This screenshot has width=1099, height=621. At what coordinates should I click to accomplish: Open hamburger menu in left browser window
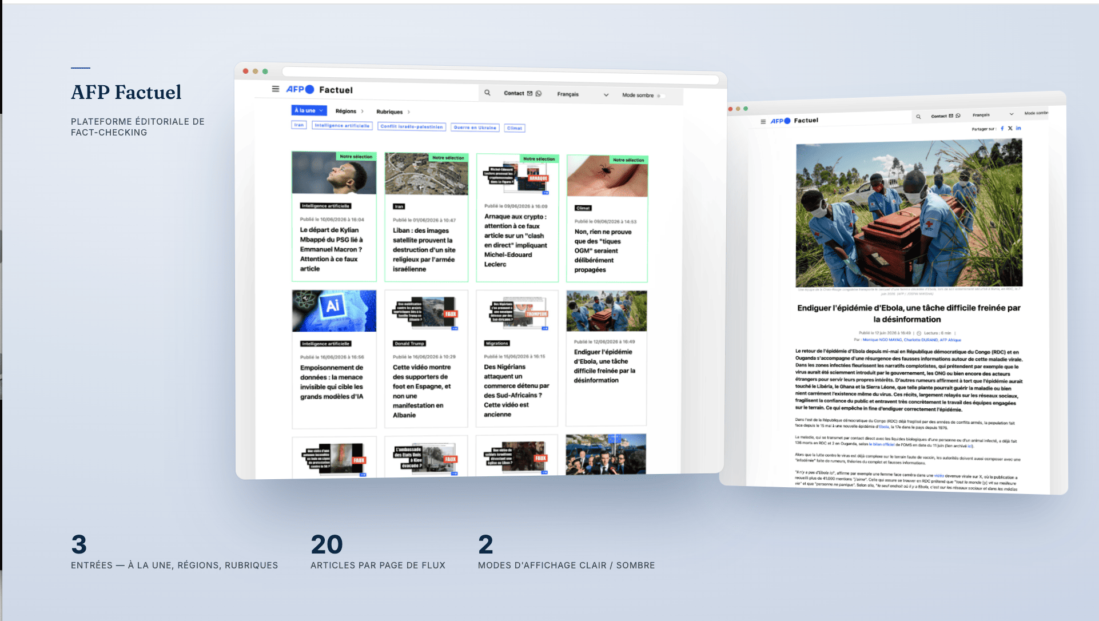276,89
